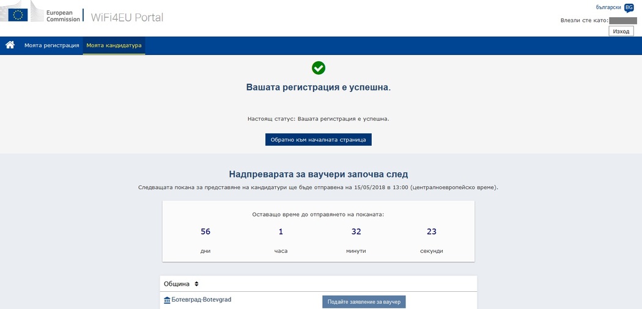
Task: Click the municipality building icon beside Ботевград
Action: coord(167,300)
